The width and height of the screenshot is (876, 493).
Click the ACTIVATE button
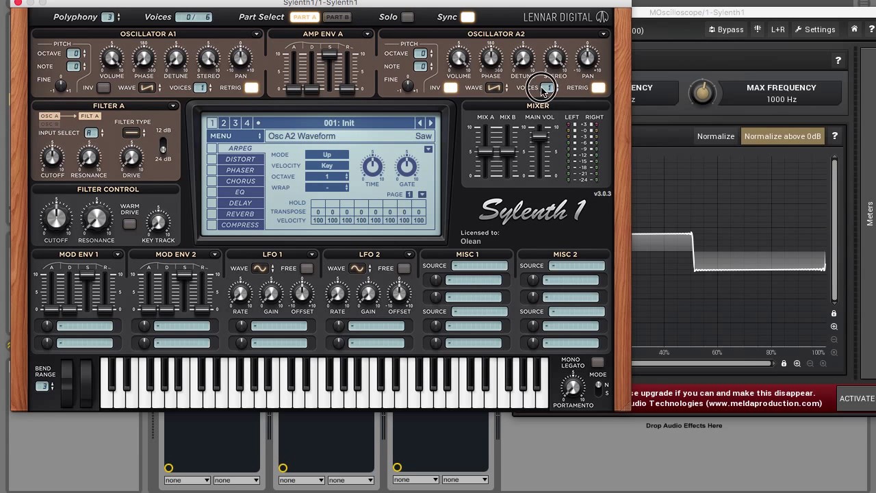[857, 399]
